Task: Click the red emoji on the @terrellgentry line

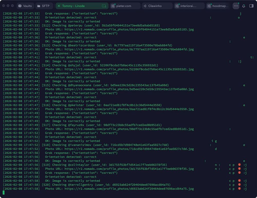Action: point(240,185)
